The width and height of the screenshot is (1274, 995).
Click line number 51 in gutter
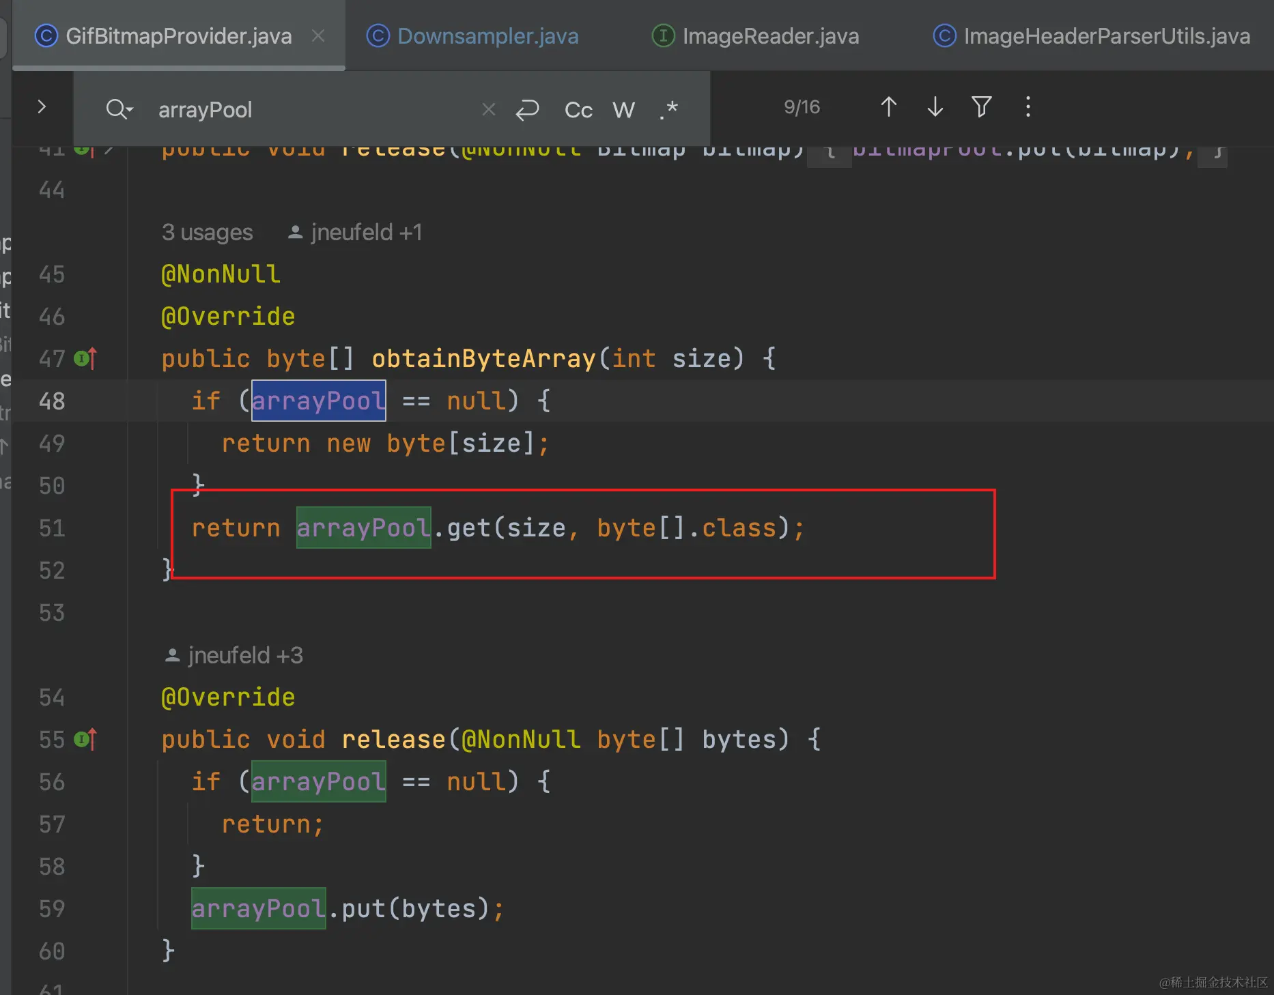tap(52, 528)
